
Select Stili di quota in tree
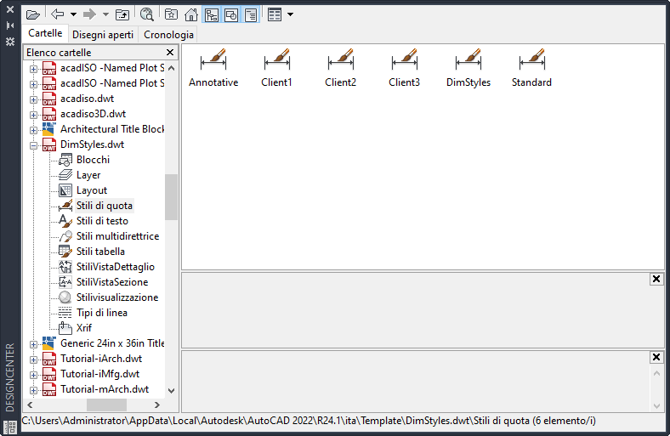tap(105, 206)
